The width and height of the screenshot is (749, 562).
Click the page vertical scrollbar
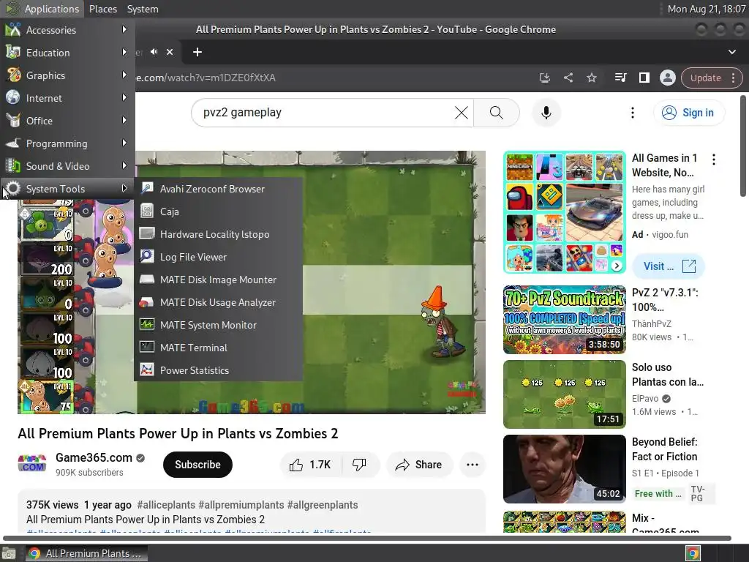(x=743, y=146)
